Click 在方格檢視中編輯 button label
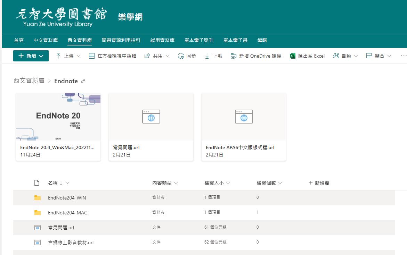The image size is (407, 255). click(117, 56)
